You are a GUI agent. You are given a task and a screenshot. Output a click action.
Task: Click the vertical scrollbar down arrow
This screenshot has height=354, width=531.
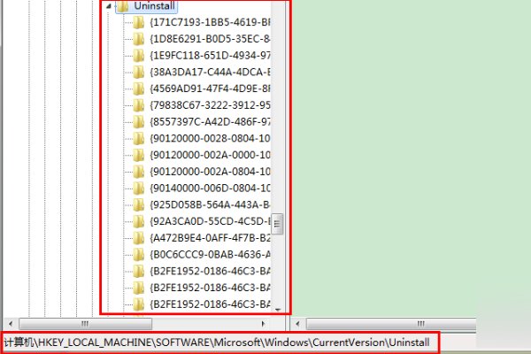(278, 309)
